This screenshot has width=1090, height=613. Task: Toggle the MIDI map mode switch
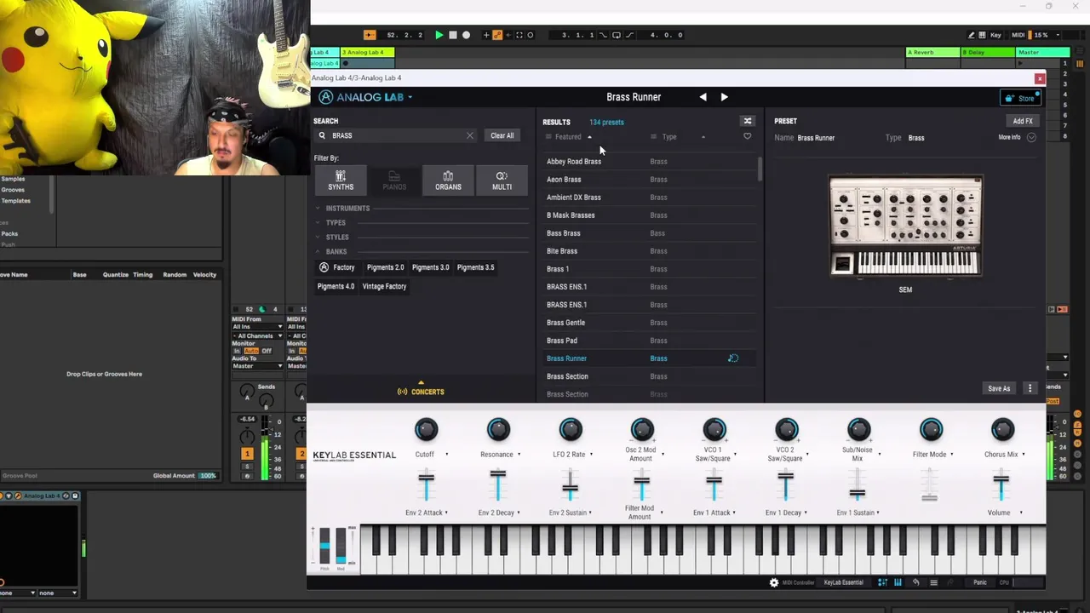pos(1018,35)
